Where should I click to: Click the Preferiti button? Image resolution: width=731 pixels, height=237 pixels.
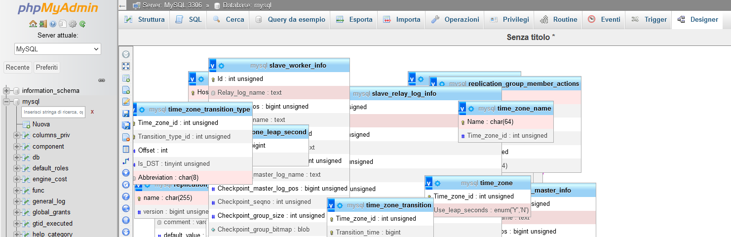tap(47, 68)
